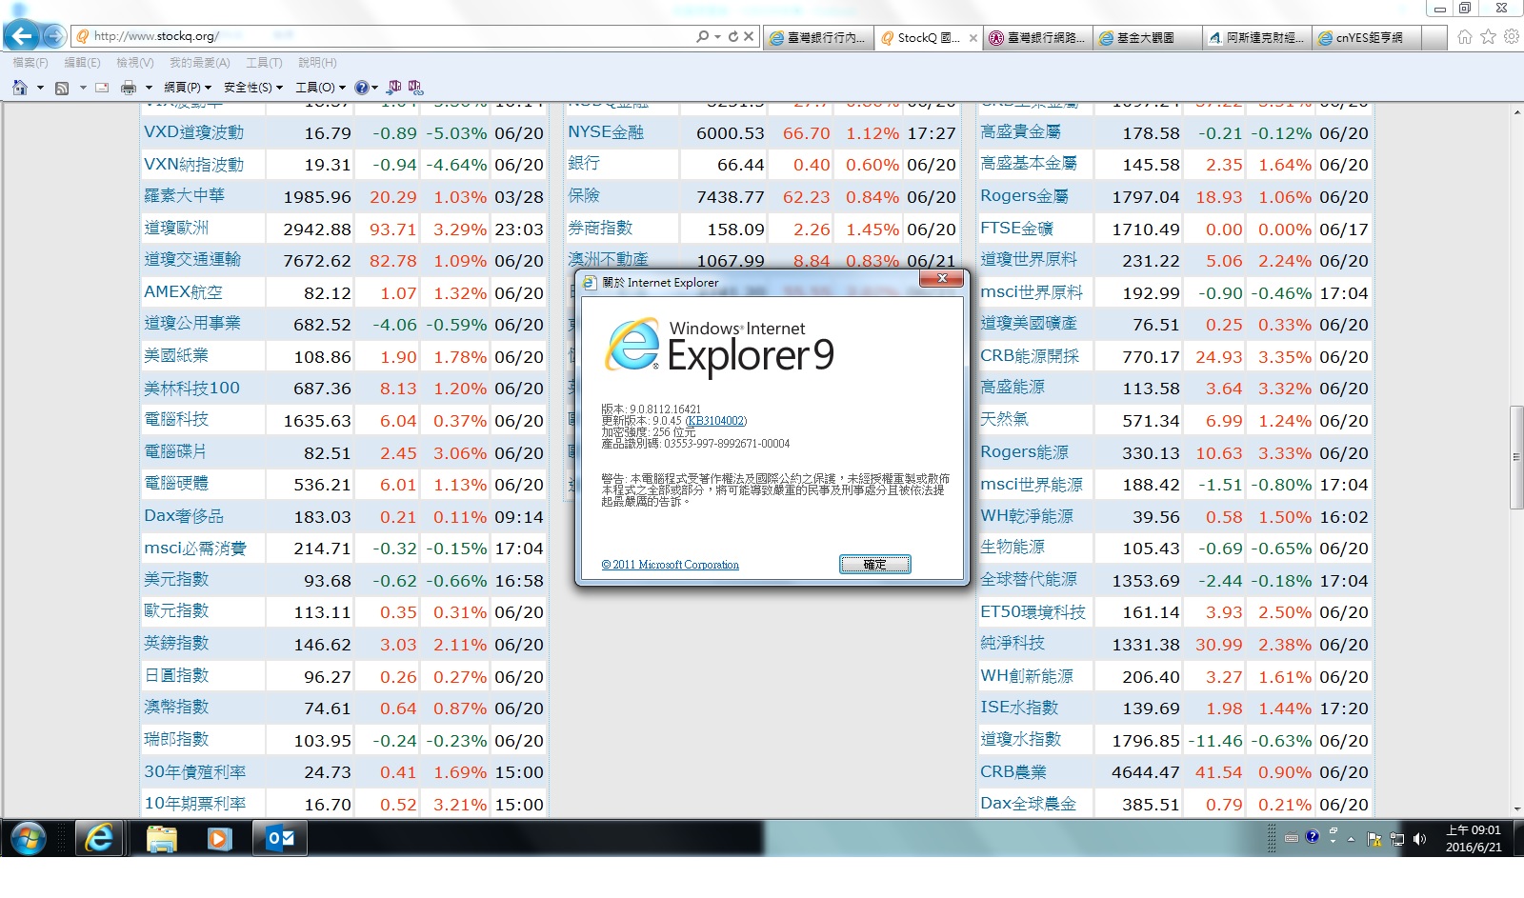This screenshot has height=898, width=1524.
Task: Close the 關於 Internet Explorer dialog
Action: (x=942, y=278)
